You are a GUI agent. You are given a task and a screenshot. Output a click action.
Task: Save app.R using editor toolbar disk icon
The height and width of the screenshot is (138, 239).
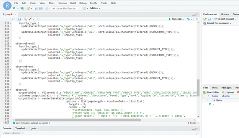click(x=20, y=19)
